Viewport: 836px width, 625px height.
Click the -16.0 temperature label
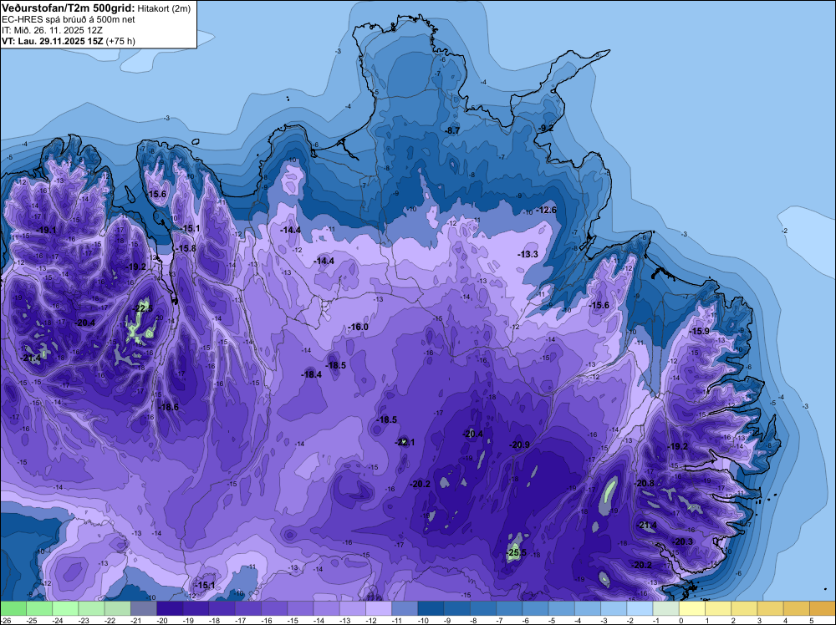(358, 327)
